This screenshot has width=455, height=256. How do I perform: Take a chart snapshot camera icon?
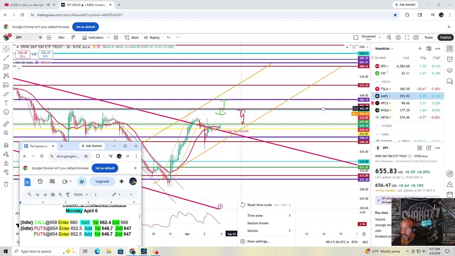click(416, 37)
